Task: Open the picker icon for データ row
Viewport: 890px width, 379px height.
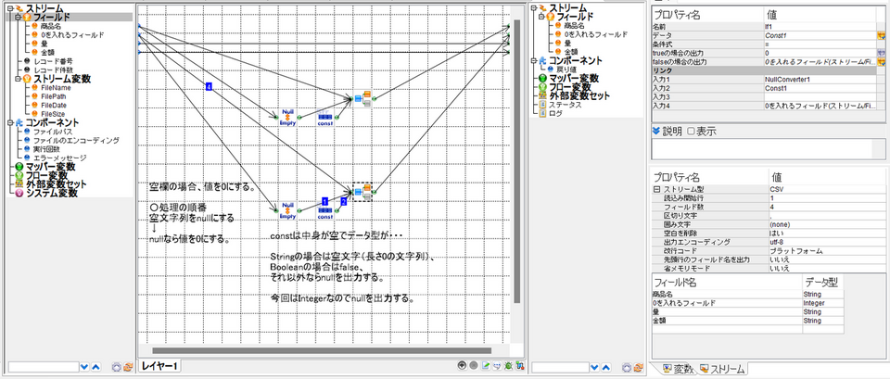Action: tap(882, 34)
